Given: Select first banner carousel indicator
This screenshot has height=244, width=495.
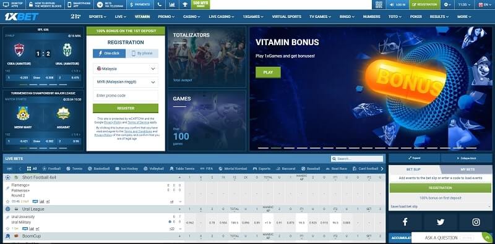Looking at the screenshot, I should pos(263,148).
